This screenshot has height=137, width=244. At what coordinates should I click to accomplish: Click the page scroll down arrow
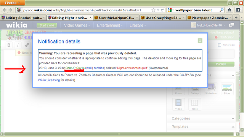[242, 130]
